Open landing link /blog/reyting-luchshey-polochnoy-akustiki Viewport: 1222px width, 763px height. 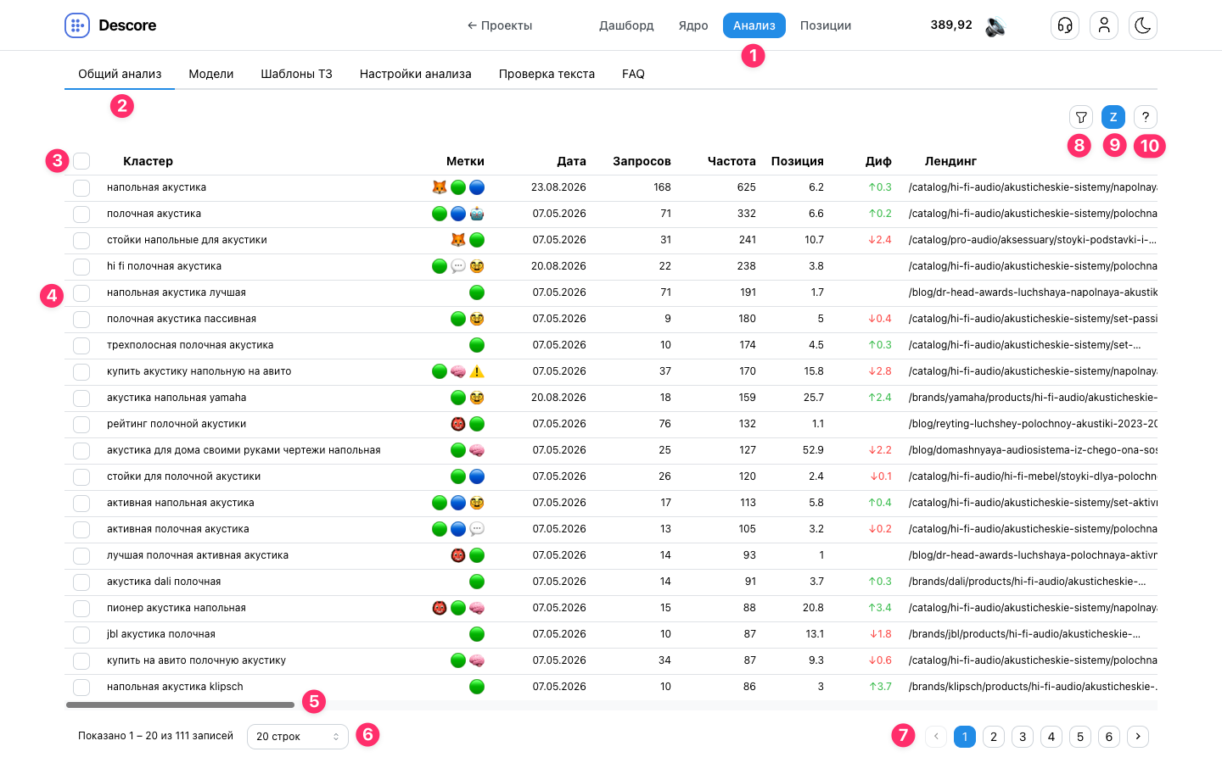[1033, 424]
